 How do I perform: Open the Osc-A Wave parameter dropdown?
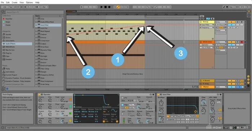[x=207, y=48]
